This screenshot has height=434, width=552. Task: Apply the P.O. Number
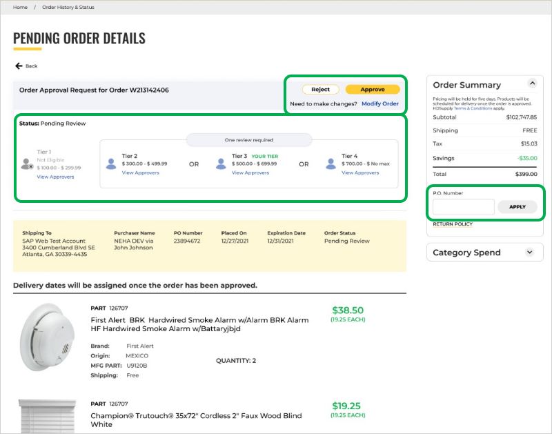click(517, 206)
